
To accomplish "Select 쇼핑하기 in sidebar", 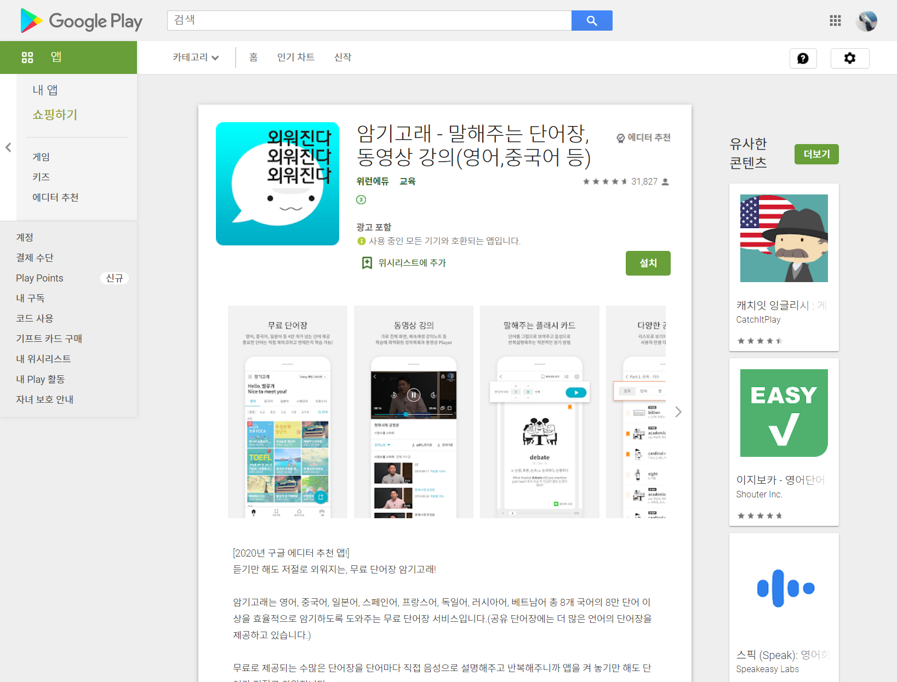I will 55,114.
